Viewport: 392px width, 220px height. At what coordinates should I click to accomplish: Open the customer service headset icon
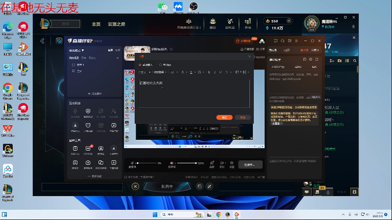283,41
